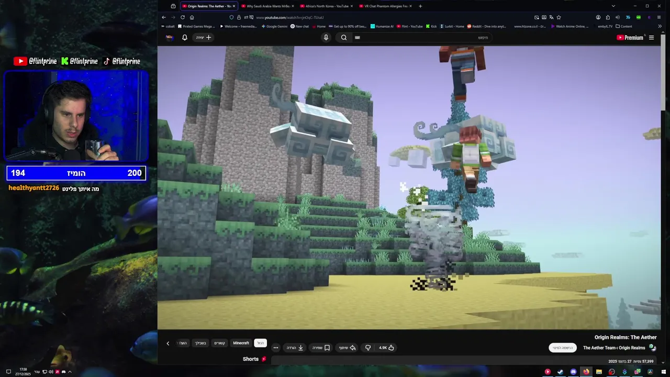Close the Why Saudi Arabia Wants MrBeast tab
The height and width of the screenshot is (377, 670).
tap(293, 6)
